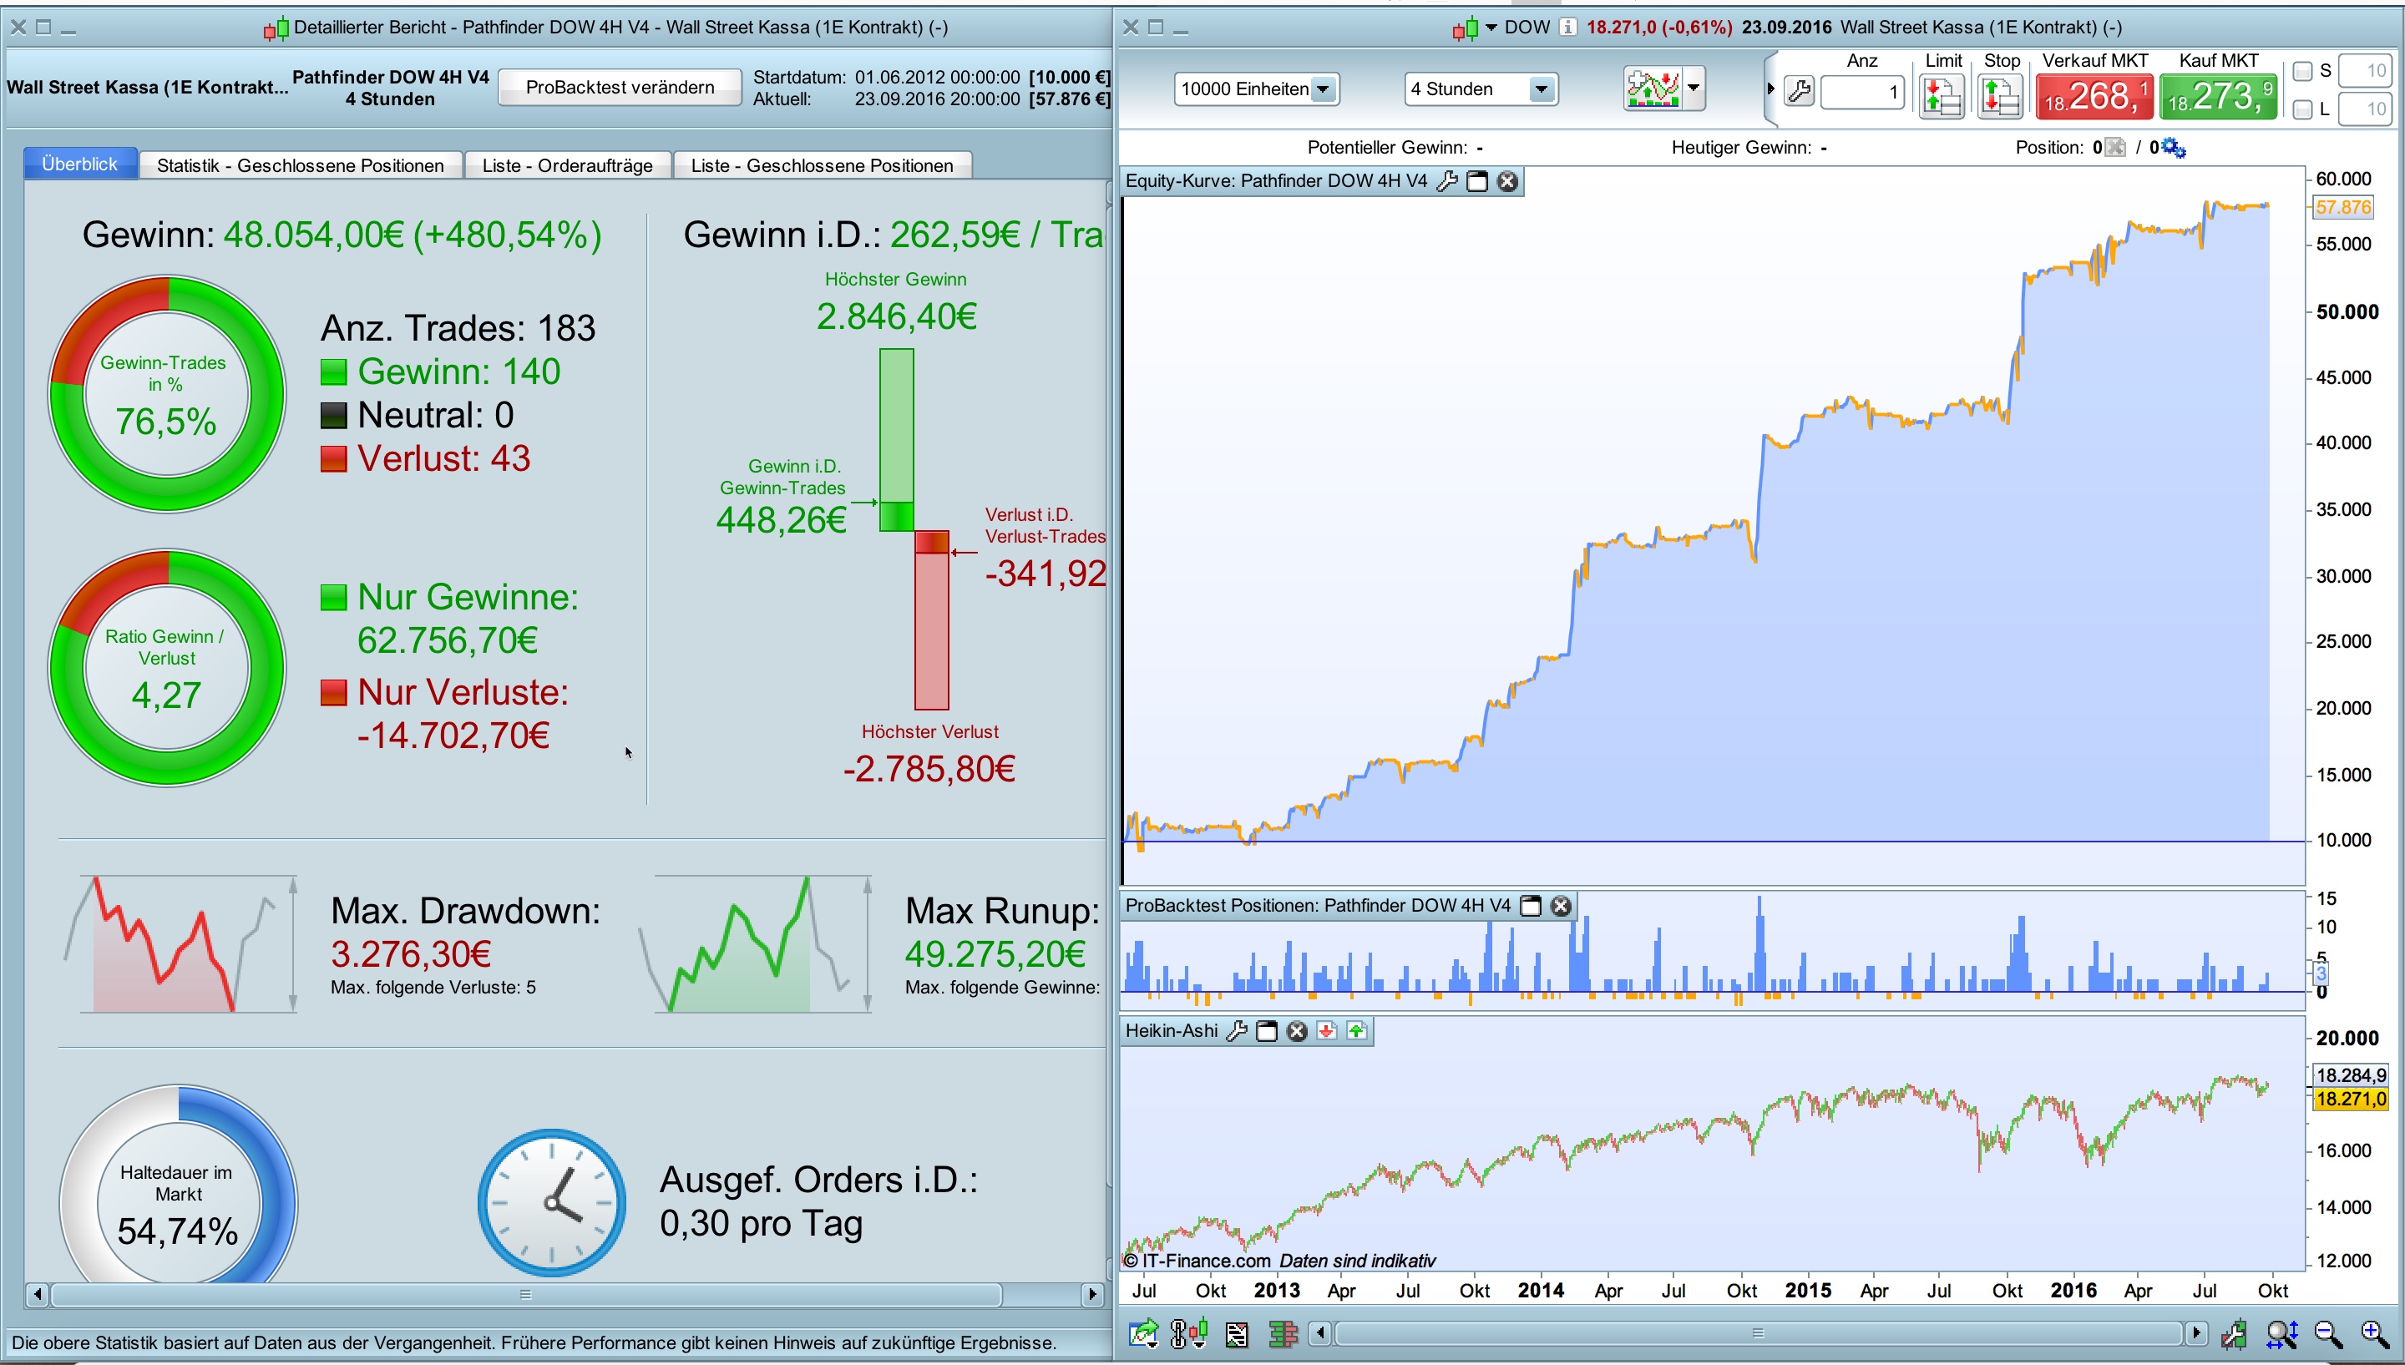
Task: Open Equity-Kurve settings wrench icon
Action: pos(1446,181)
